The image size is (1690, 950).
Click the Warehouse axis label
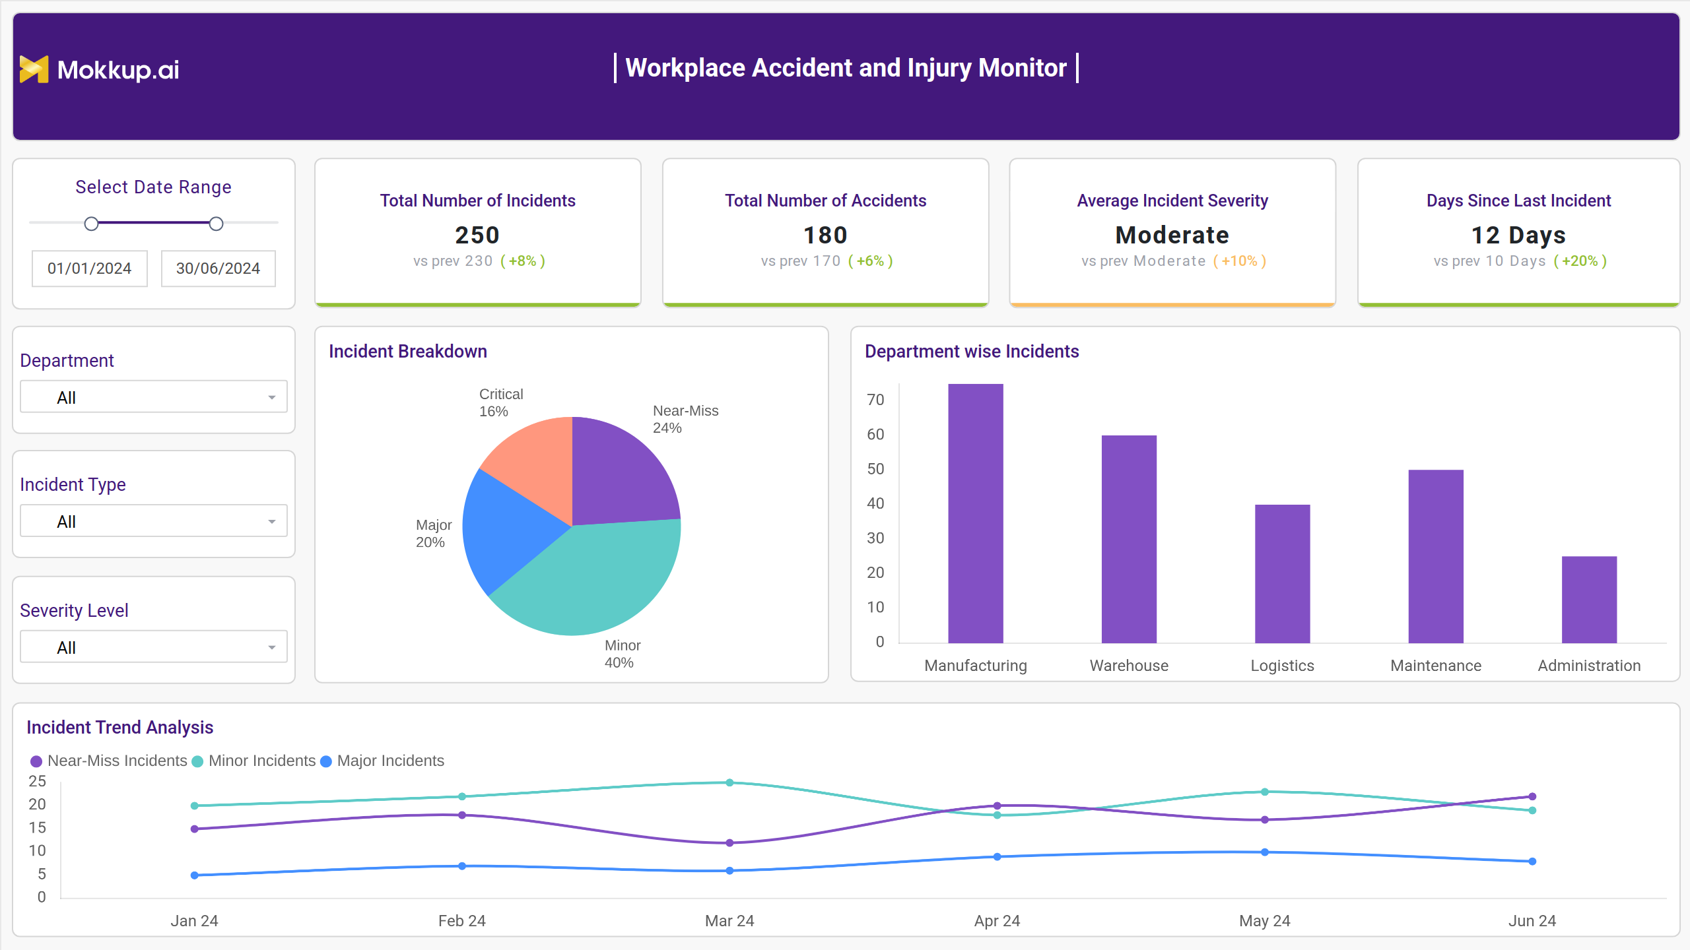1129,666
